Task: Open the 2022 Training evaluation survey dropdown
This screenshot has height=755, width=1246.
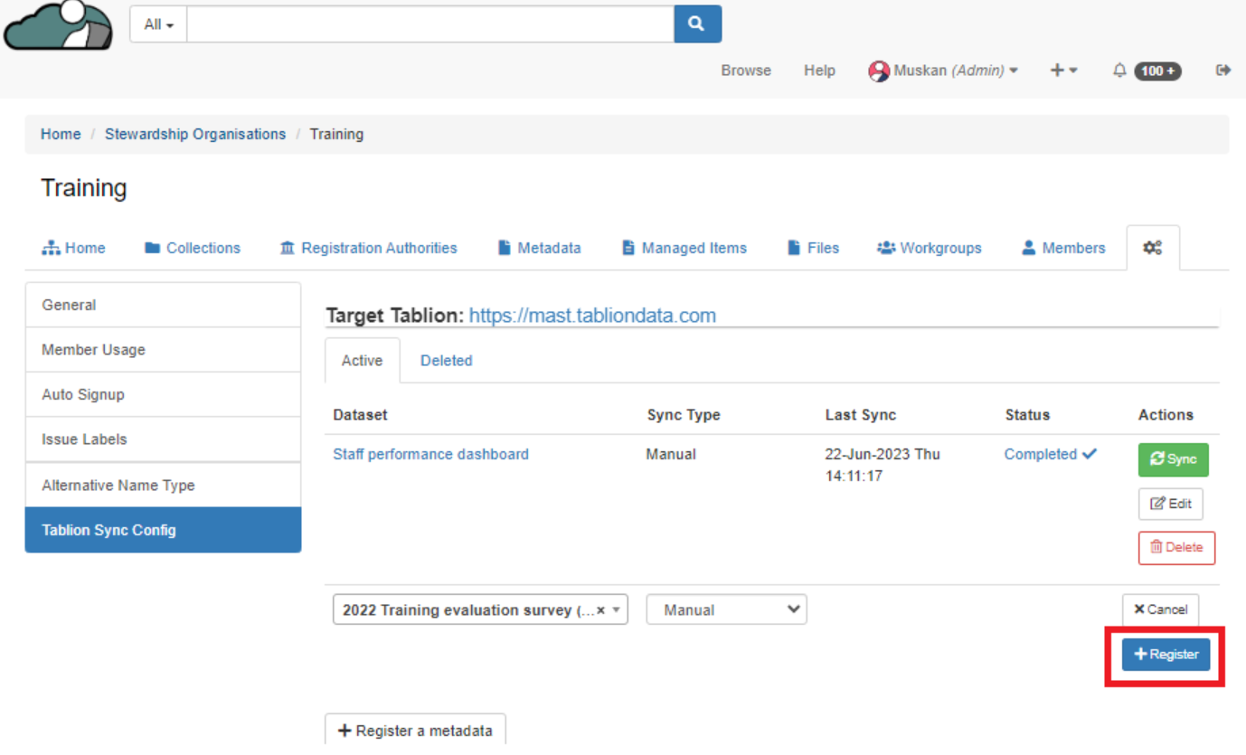Action: 468,610
